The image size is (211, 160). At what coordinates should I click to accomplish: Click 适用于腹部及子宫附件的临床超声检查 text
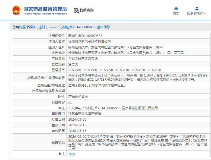97,85
